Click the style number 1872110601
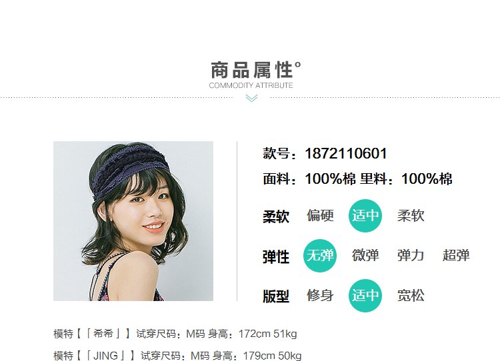500x361 pixels. coord(346,154)
